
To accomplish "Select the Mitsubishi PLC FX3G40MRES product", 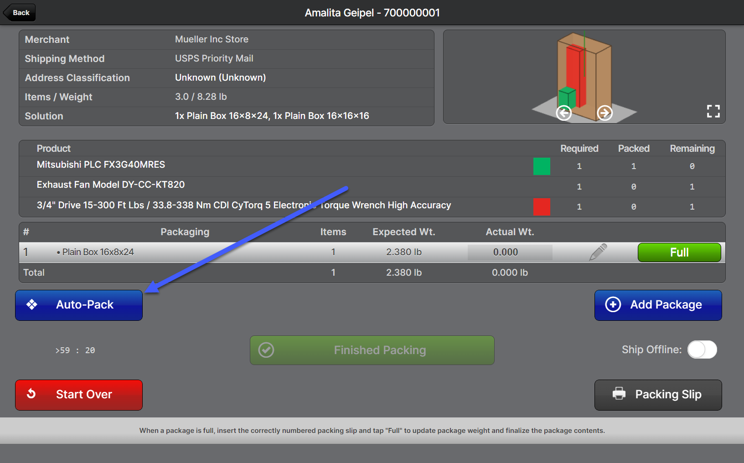I will pyautogui.click(x=101, y=165).
